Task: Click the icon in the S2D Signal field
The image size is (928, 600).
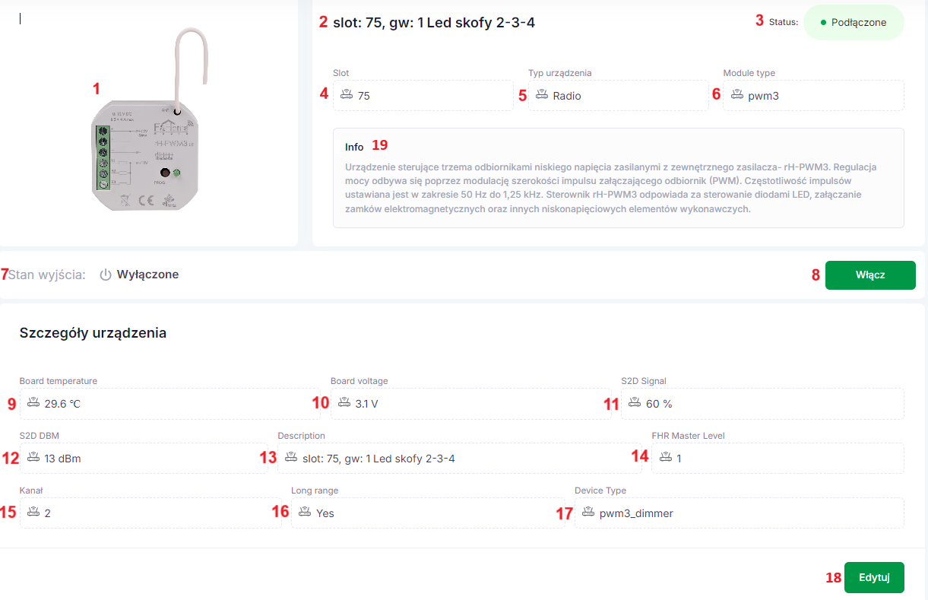Action: (x=635, y=403)
